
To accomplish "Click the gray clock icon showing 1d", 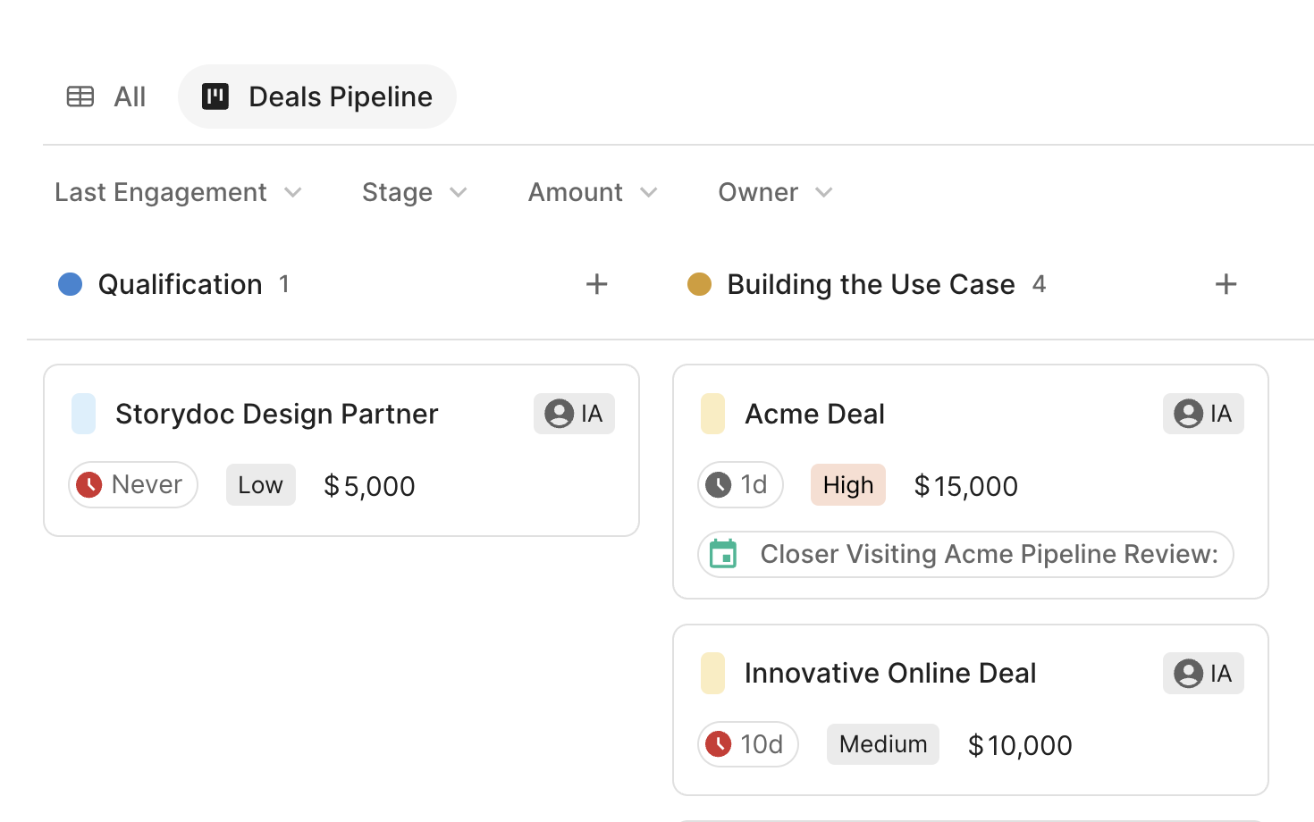I will pyautogui.click(x=719, y=485).
